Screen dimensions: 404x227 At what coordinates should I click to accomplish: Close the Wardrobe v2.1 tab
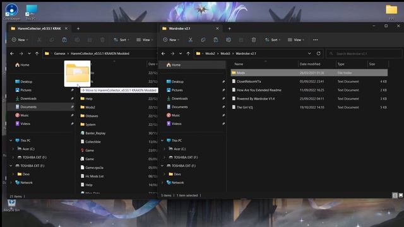point(217,28)
